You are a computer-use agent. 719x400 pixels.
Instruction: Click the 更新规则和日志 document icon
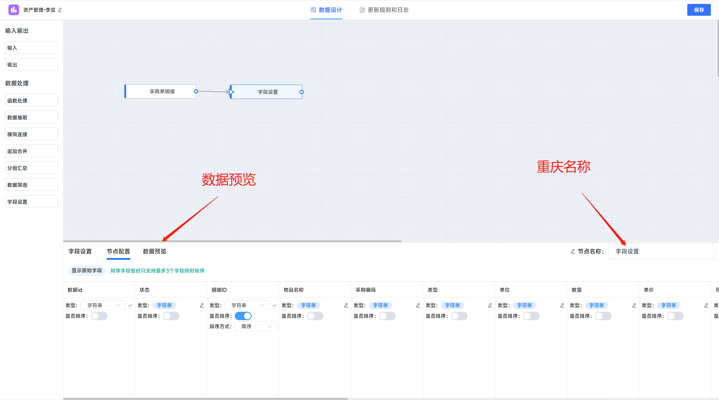point(362,10)
